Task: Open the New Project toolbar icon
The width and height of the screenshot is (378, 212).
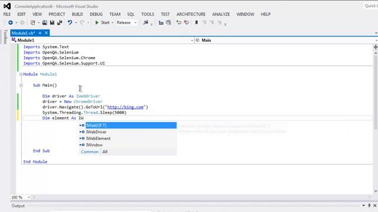Action: [x=33, y=22]
